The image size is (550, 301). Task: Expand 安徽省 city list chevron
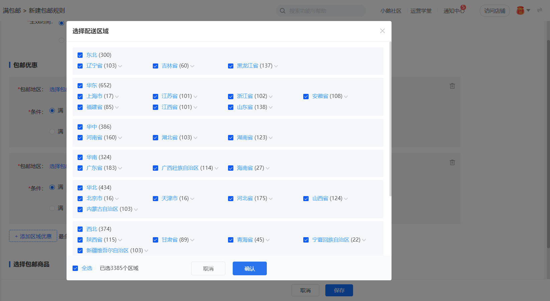click(346, 97)
